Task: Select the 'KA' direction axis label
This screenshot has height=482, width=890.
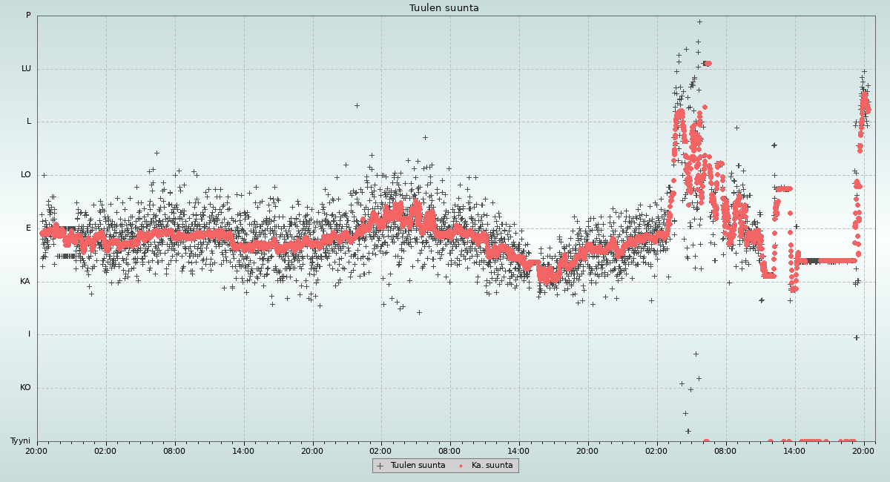Action: (25, 282)
